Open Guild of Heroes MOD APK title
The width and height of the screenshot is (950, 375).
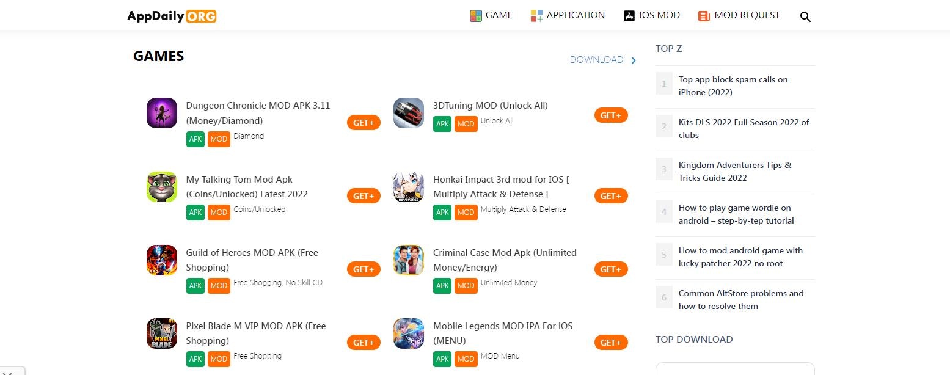[x=252, y=260]
